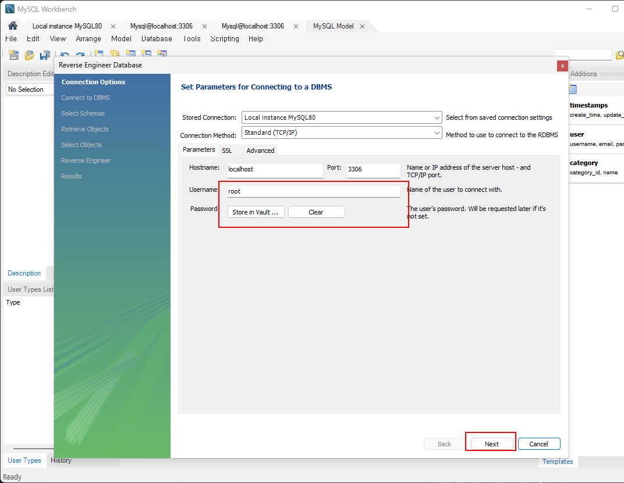Switch to Description tab in left panel
Image resolution: width=624 pixels, height=483 pixels.
coord(24,273)
